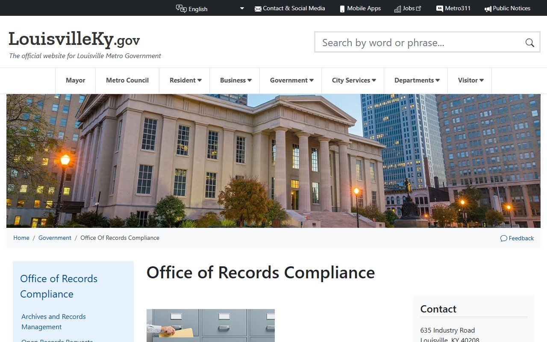Screen dimensions: 547x342
Task: Open the Office of Records Compliance sidebar heading
Action: [x=59, y=286]
